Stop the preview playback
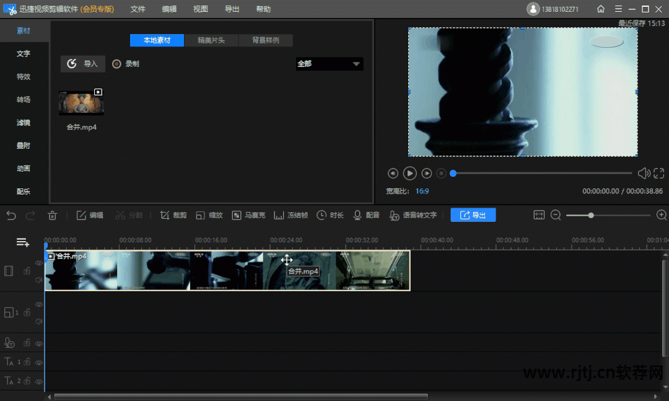The height and width of the screenshot is (401, 669). tap(442, 173)
